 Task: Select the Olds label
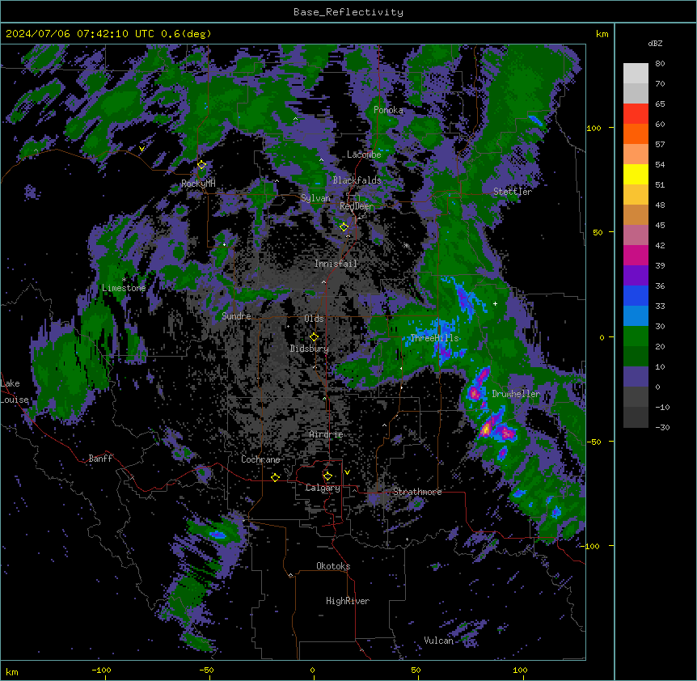coord(314,319)
